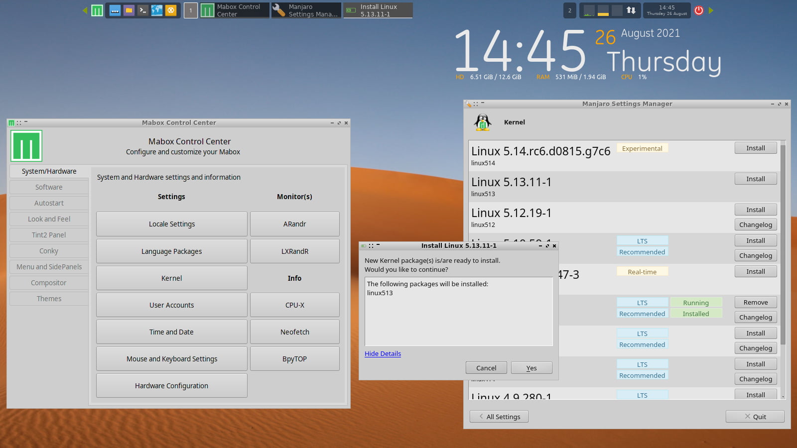
Task: View Changelog for Linux 5.12.19-1
Action: pyautogui.click(x=756, y=225)
